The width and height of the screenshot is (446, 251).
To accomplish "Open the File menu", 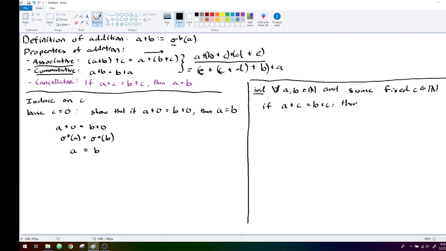I will tap(26, 8).
